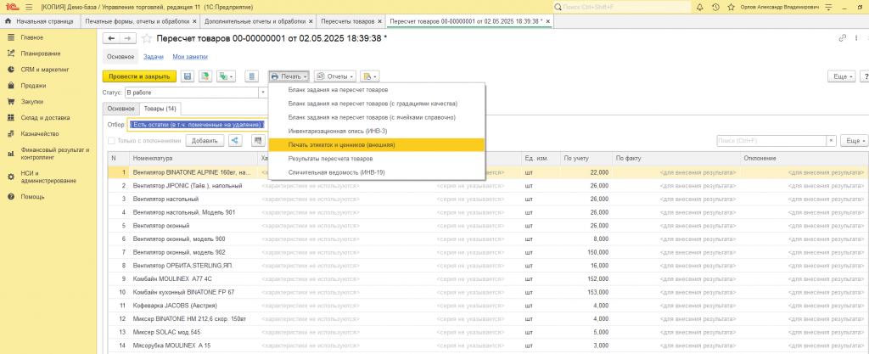Close Печатные формы, отчеты и обработки tab
The height and width of the screenshot is (354, 869).
point(194,21)
